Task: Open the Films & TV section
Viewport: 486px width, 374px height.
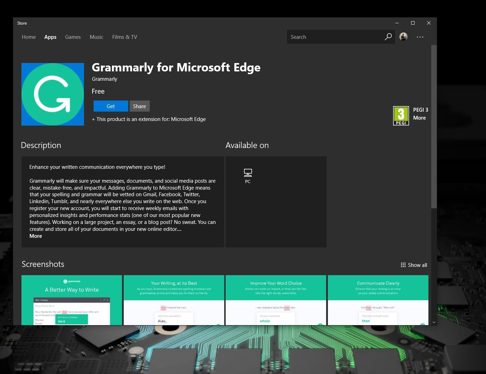Action: [124, 37]
